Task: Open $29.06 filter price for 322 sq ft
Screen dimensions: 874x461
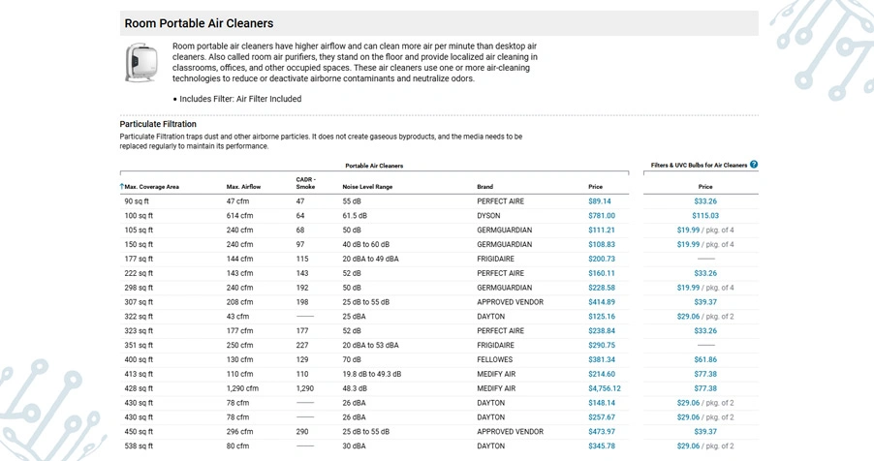Action: 688,317
